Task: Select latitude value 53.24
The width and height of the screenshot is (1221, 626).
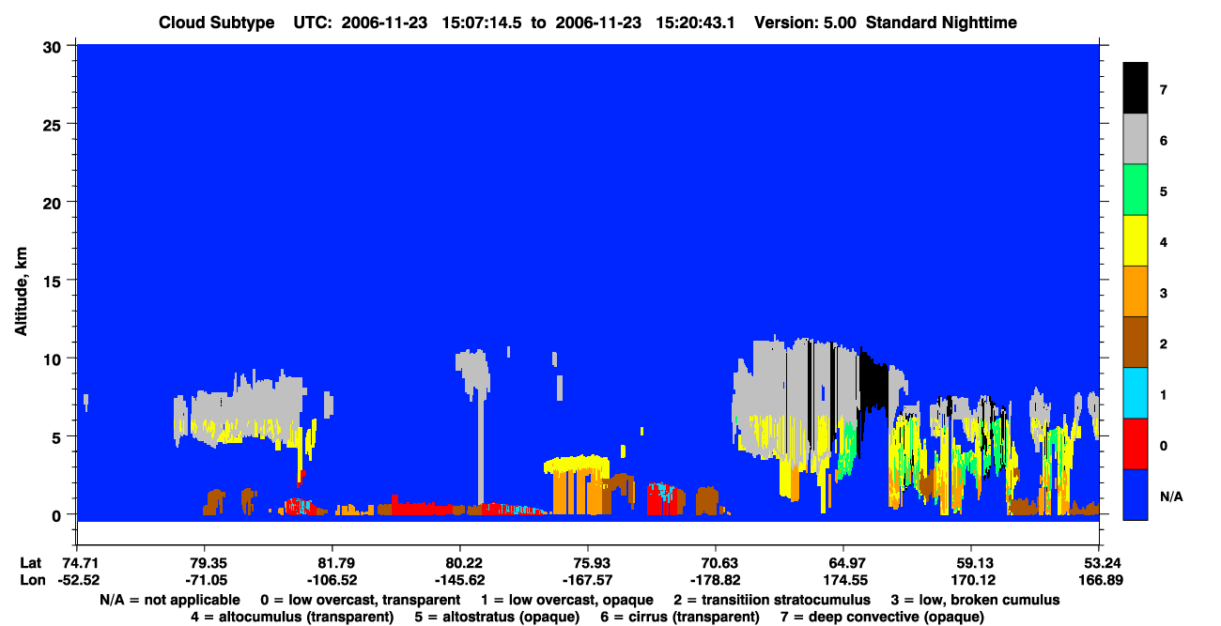Action: pyautogui.click(x=1099, y=563)
